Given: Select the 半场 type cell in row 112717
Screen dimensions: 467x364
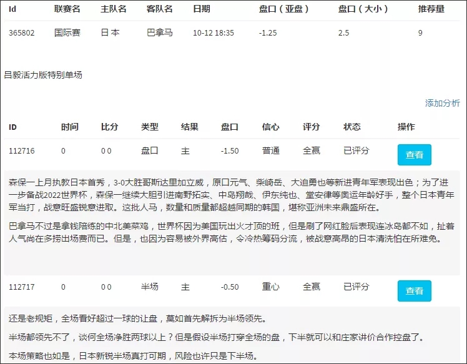Looking at the screenshot, I should point(149,287).
